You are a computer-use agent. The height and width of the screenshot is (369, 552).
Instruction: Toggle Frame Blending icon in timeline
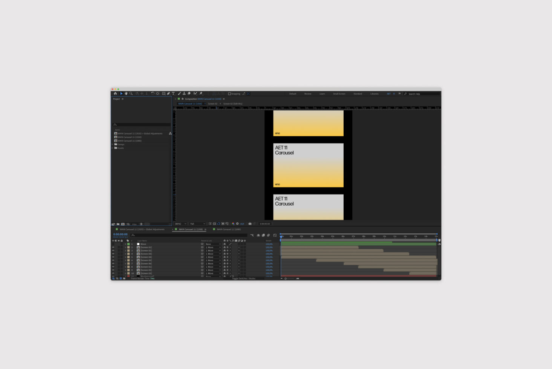point(263,235)
